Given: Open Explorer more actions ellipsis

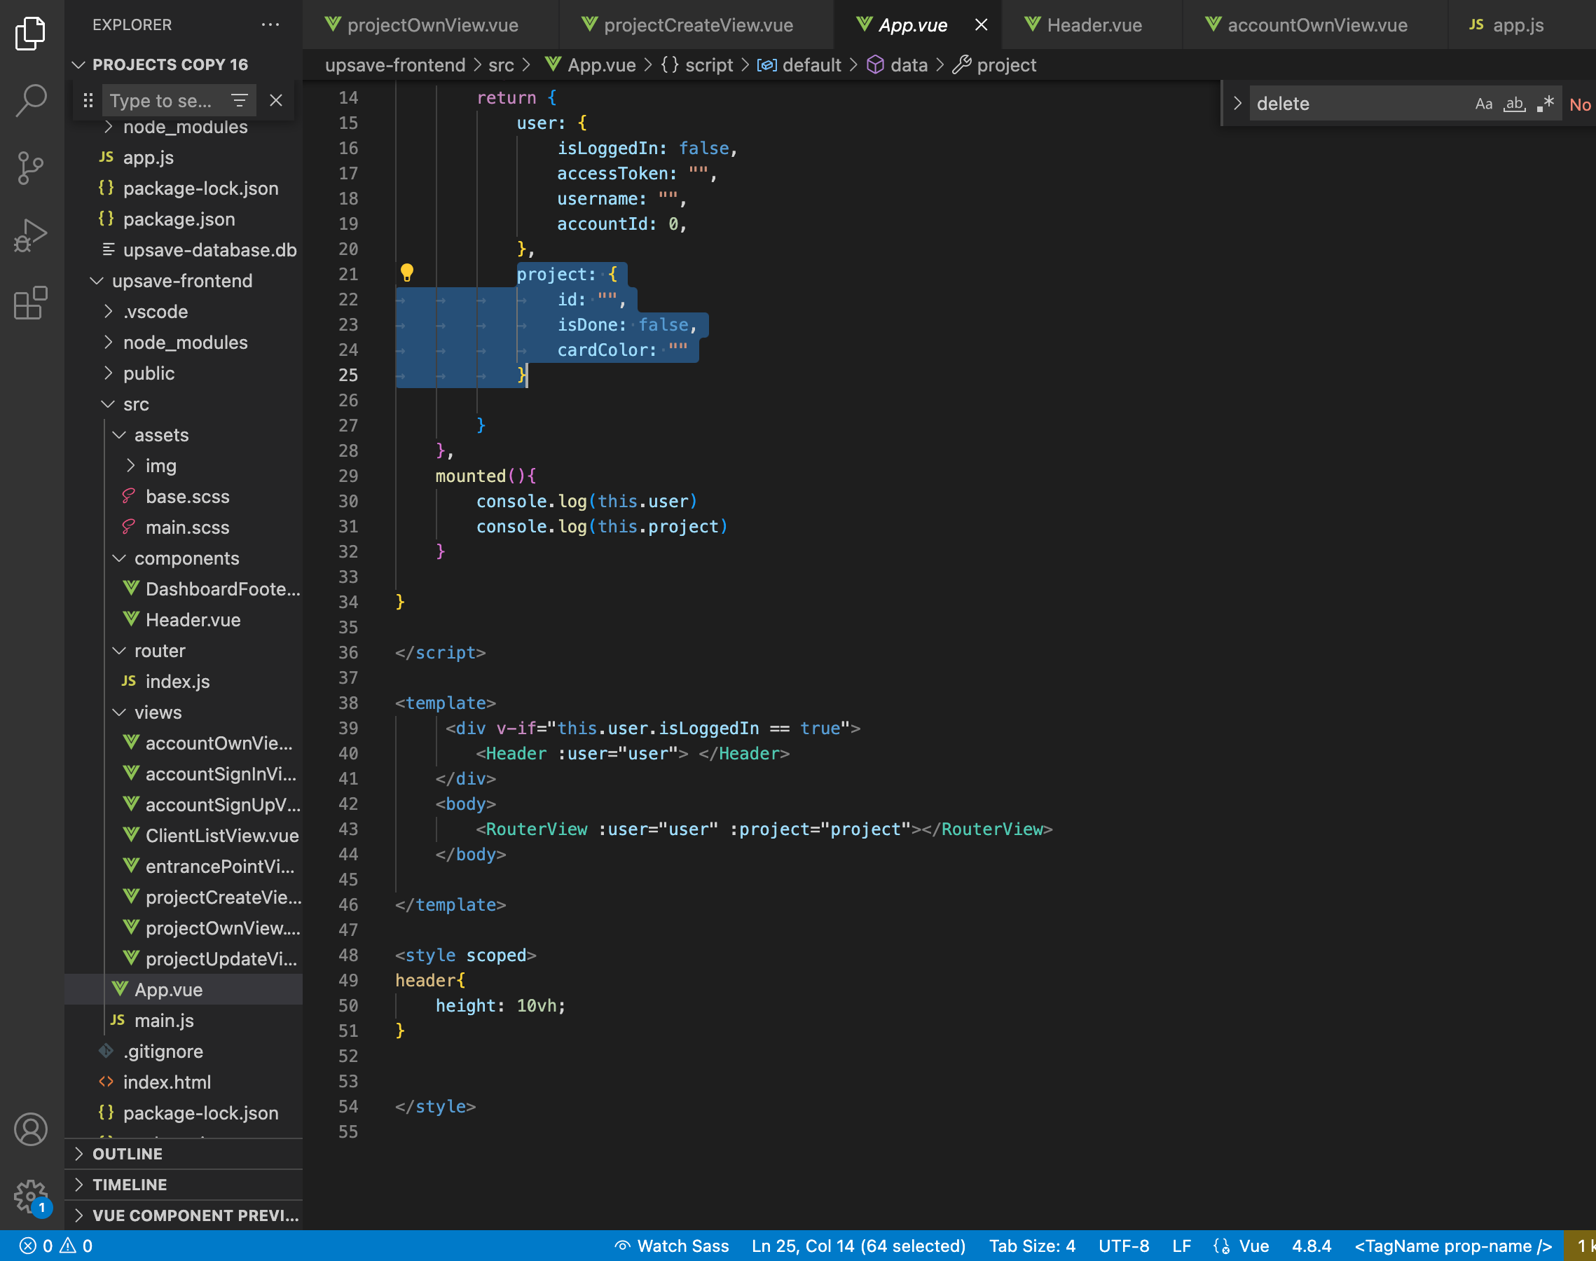Looking at the screenshot, I should 271,25.
